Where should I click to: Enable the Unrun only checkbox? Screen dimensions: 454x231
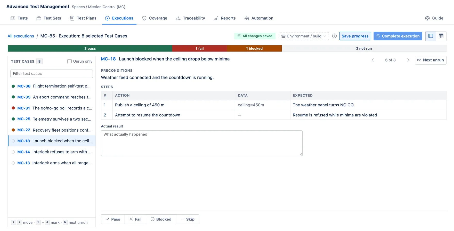[x=69, y=61]
